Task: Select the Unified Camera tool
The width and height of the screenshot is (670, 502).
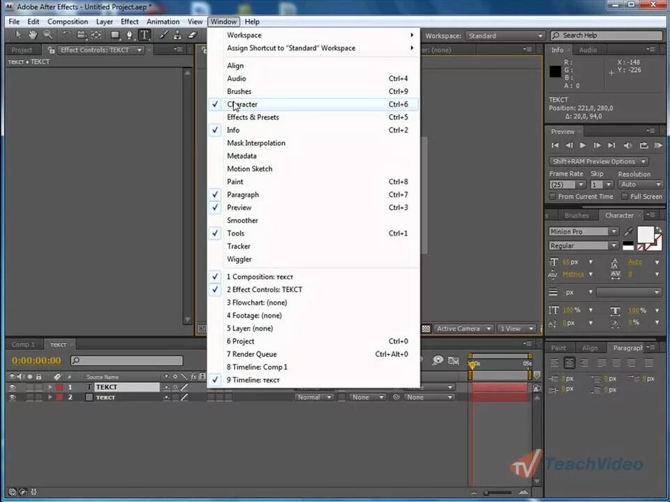Action: coord(81,35)
